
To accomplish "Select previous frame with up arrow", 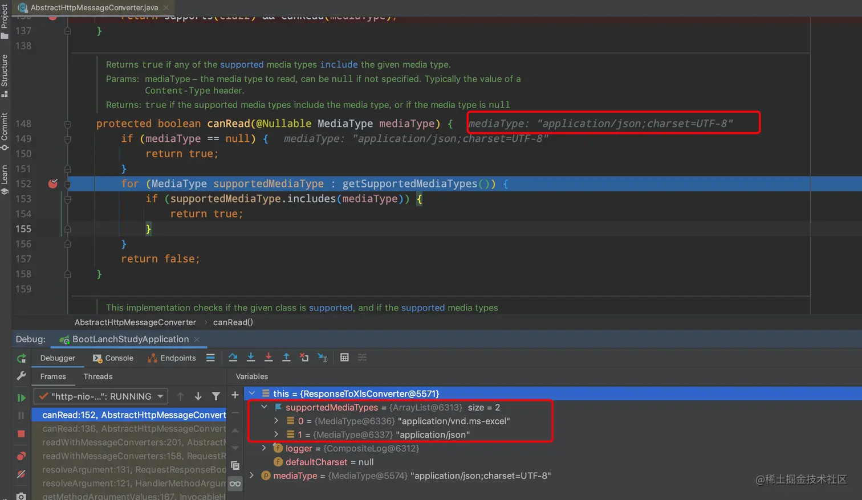I will 180,396.
